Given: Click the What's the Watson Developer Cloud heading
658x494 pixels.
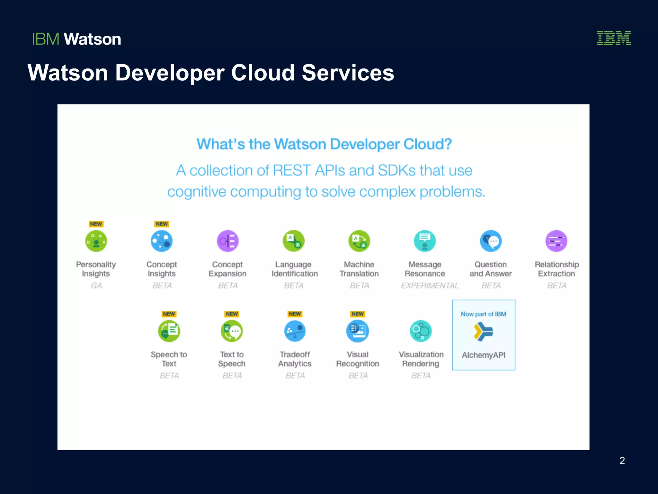Looking at the screenshot, I should (x=324, y=144).
